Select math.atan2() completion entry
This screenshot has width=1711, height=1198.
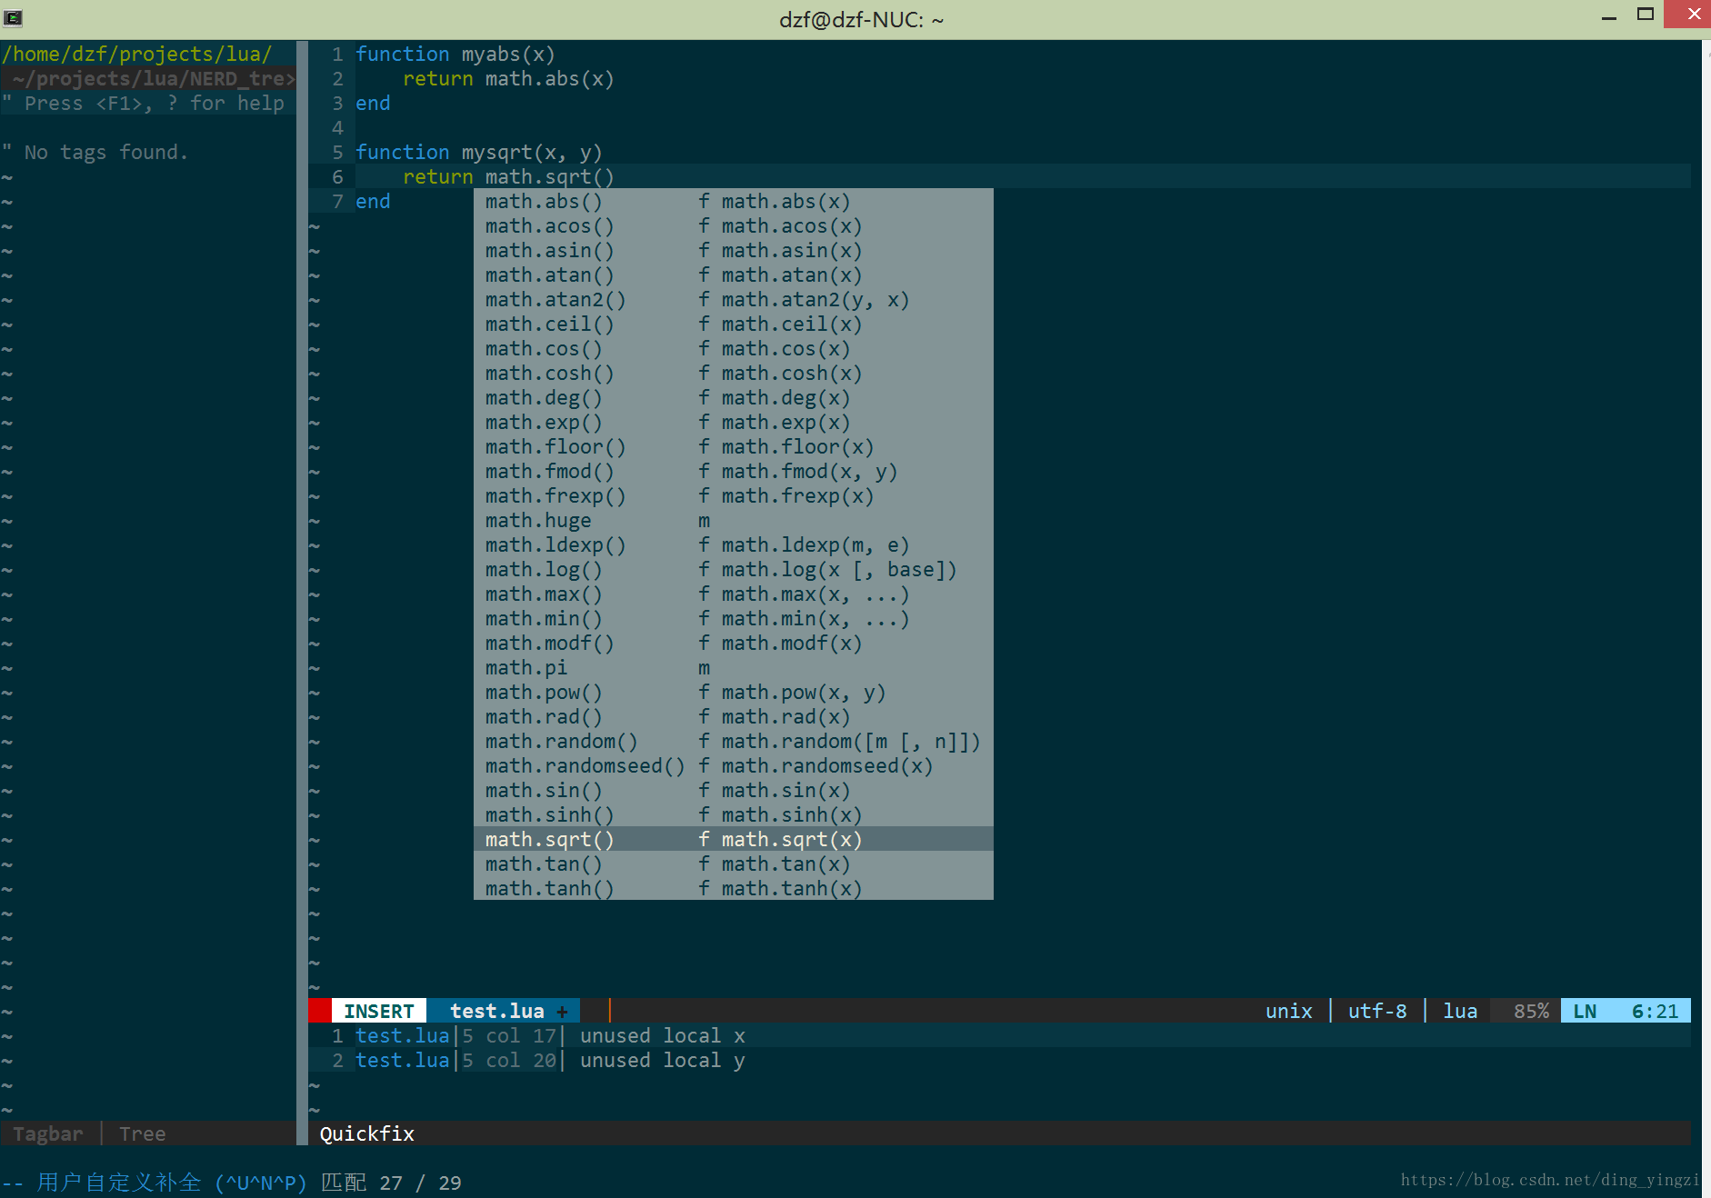[734, 300]
